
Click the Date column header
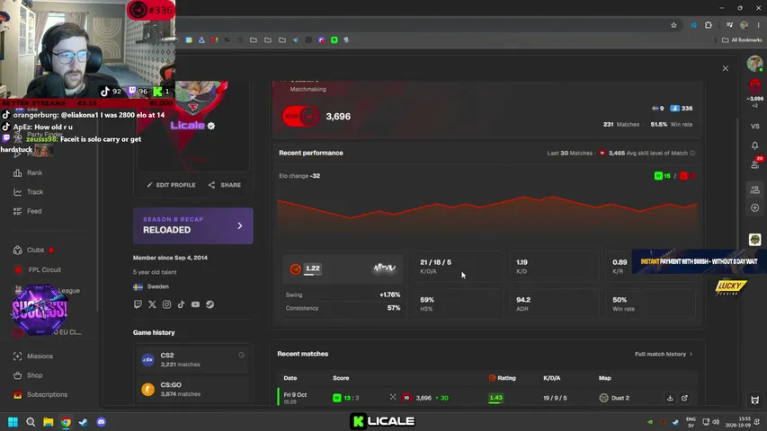coord(290,378)
